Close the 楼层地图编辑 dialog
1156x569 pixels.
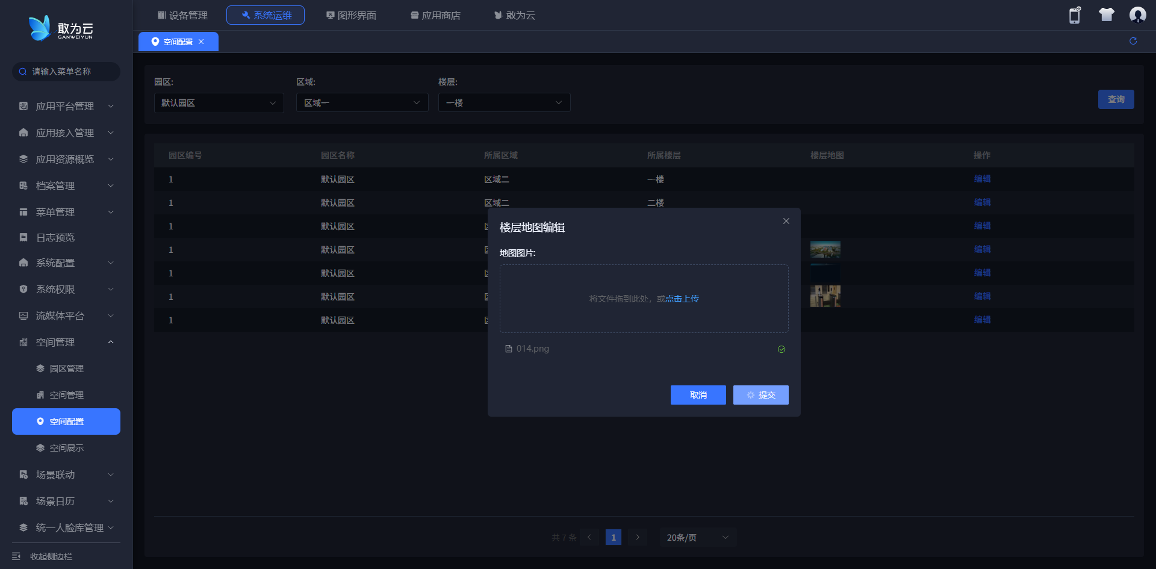(x=786, y=221)
